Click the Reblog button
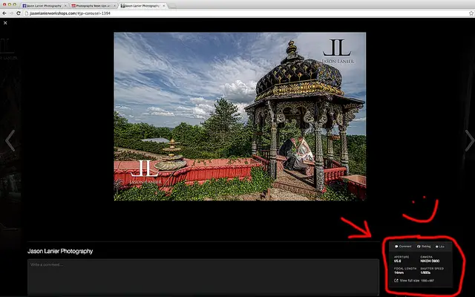This screenshot has width=475, height=297. (424, 247)
